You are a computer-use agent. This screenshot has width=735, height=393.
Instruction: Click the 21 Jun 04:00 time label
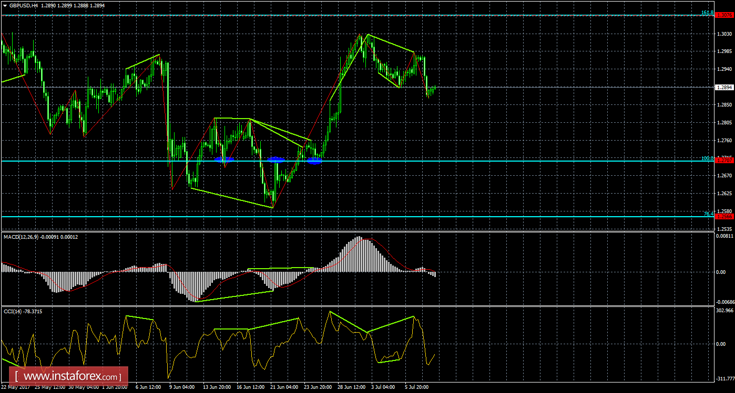[284, 387]
